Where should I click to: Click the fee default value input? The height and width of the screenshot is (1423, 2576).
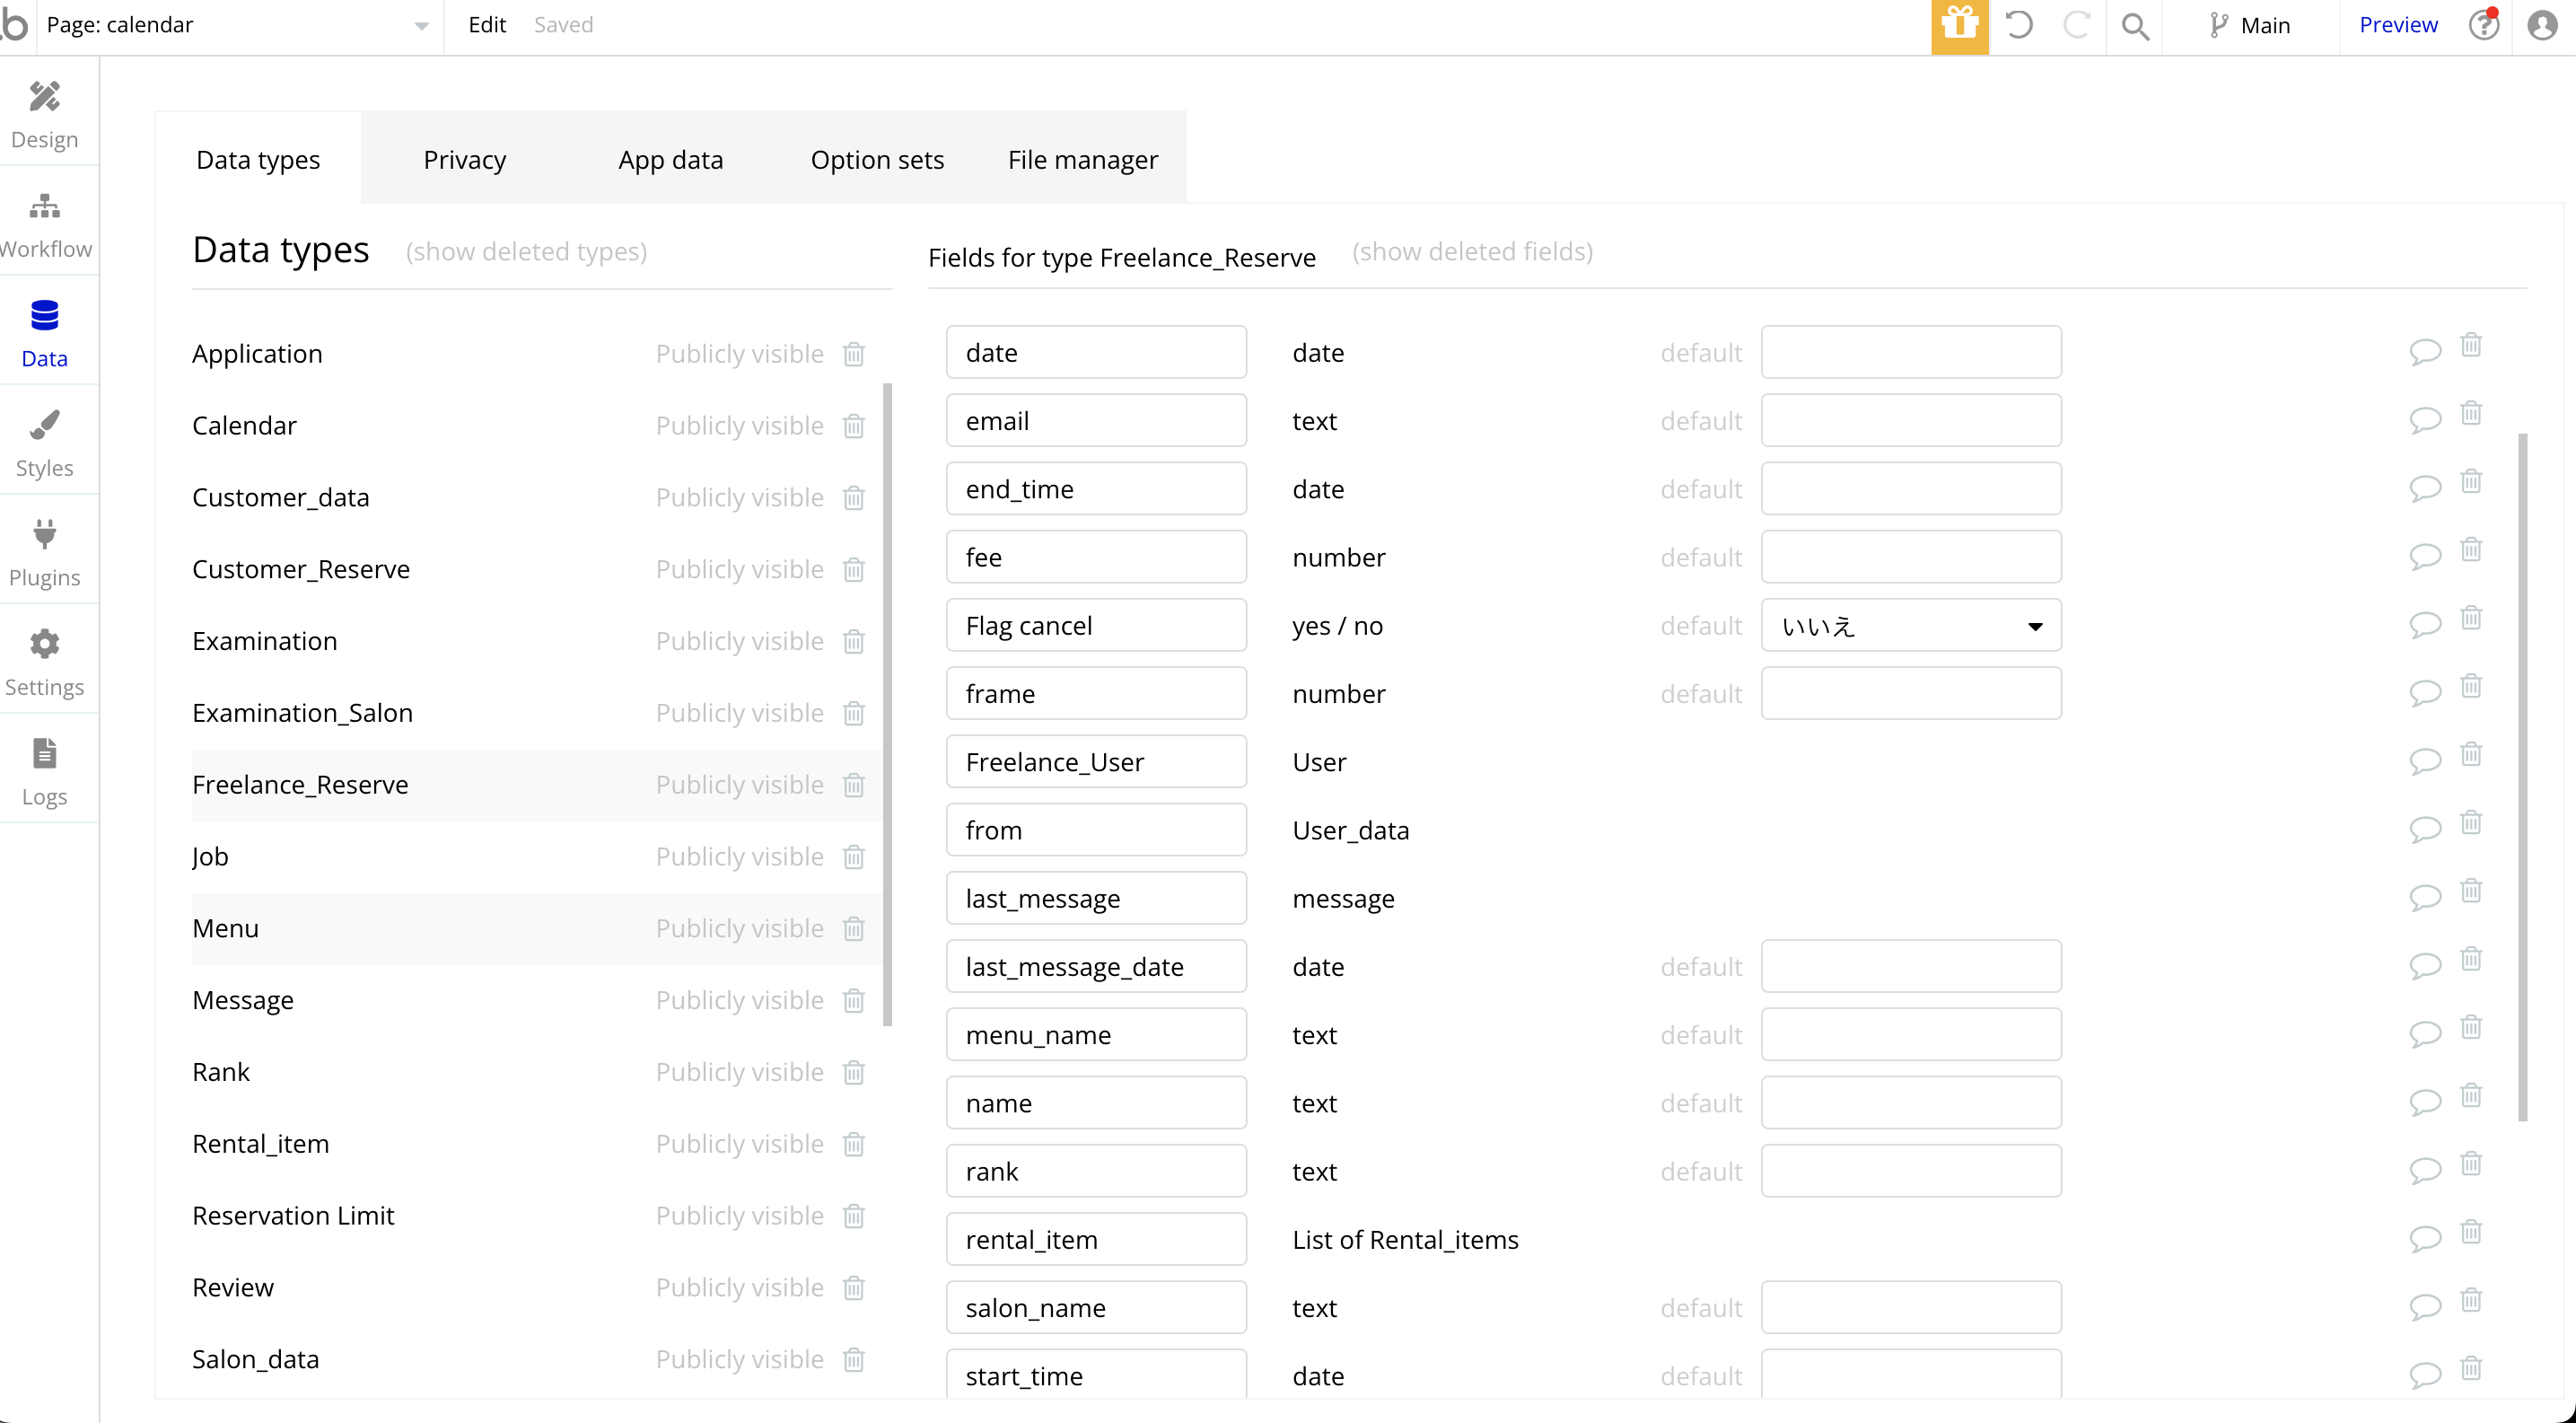point(1910,557)
